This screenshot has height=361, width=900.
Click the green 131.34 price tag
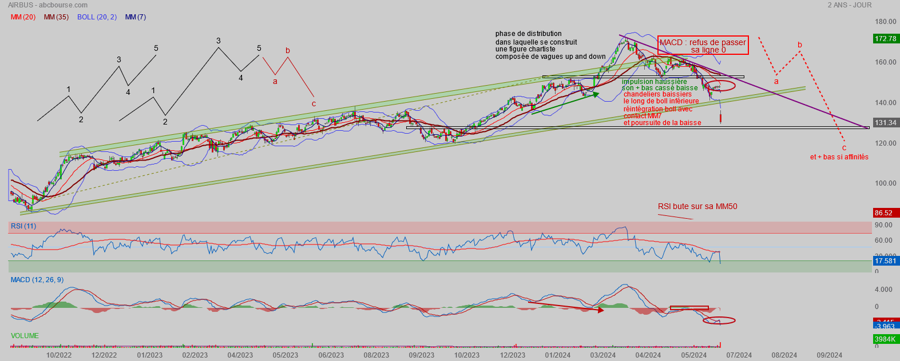pyautogui.click(x=886, y=123)
